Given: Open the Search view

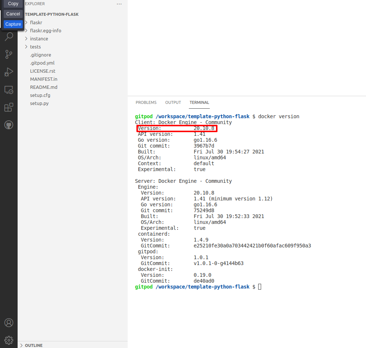Looking at the screenshot, I should 9,36.
